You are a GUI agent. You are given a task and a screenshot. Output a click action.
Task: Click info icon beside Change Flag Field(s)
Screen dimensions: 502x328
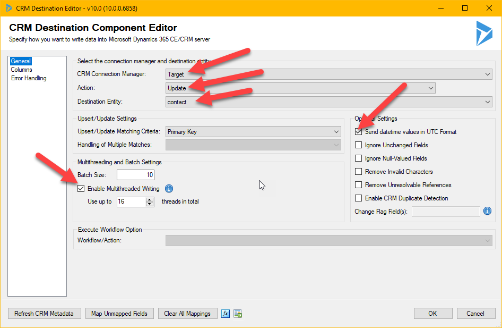(487, 211)
